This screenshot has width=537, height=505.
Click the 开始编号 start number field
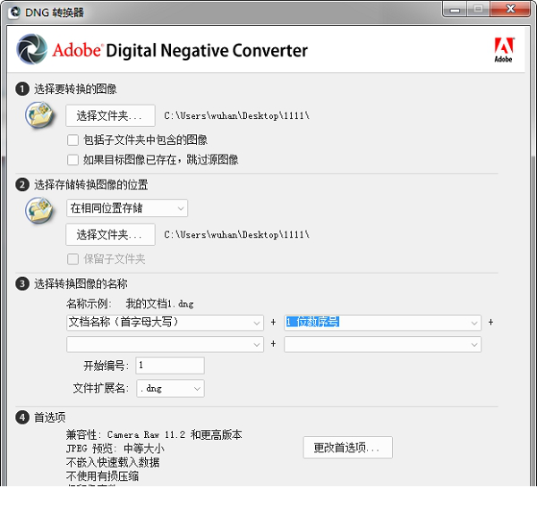tap(170, 366)
